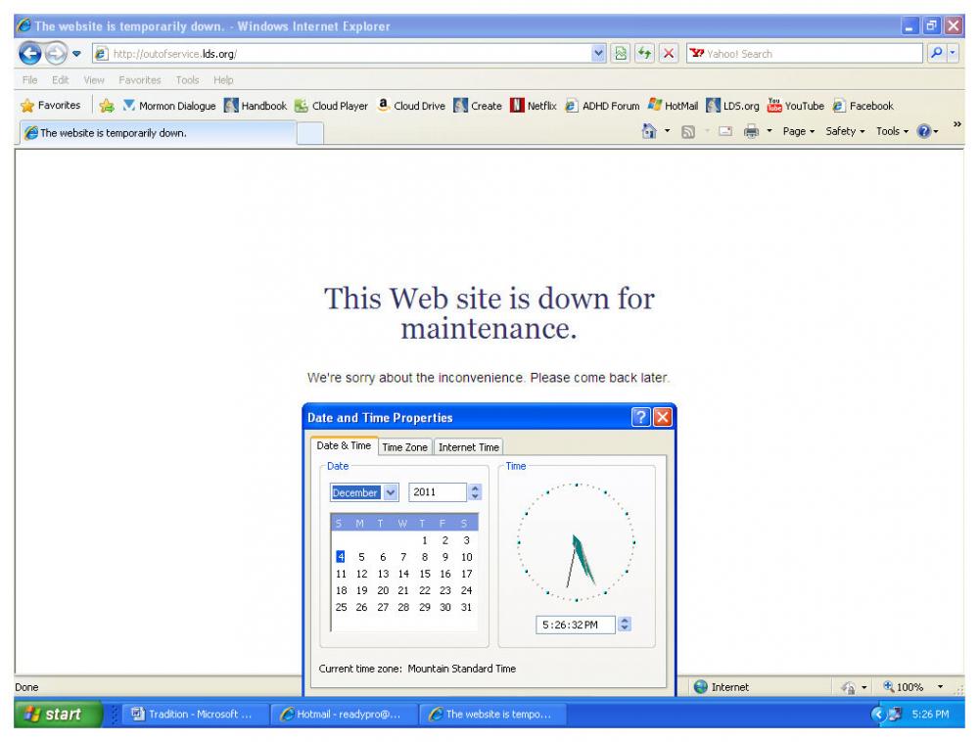Switch to Hotmail taskbar window
The width and height of the screenshot is (979, 742).
click(x=344, y=714)
